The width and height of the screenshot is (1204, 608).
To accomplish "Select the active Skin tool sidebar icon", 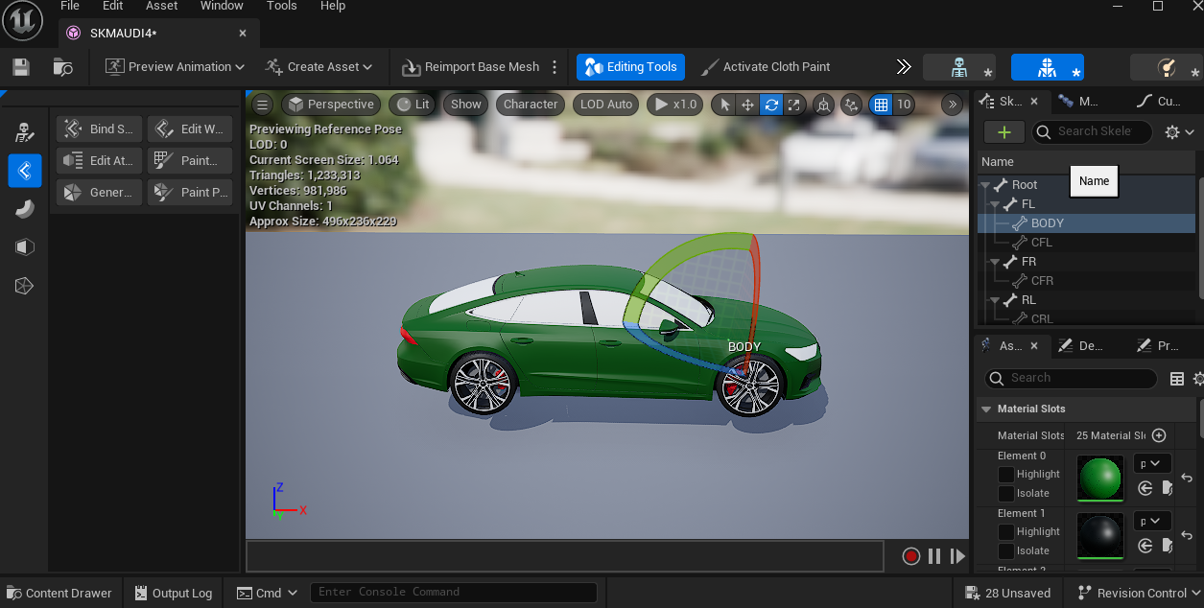I will pos(25,171).
